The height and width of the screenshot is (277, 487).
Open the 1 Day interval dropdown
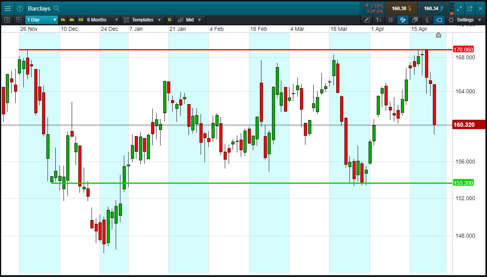point(42,20)
